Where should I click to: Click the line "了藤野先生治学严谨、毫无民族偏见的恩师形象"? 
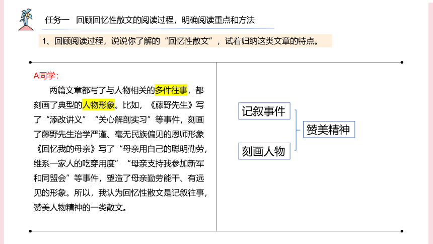pos(119,134)
